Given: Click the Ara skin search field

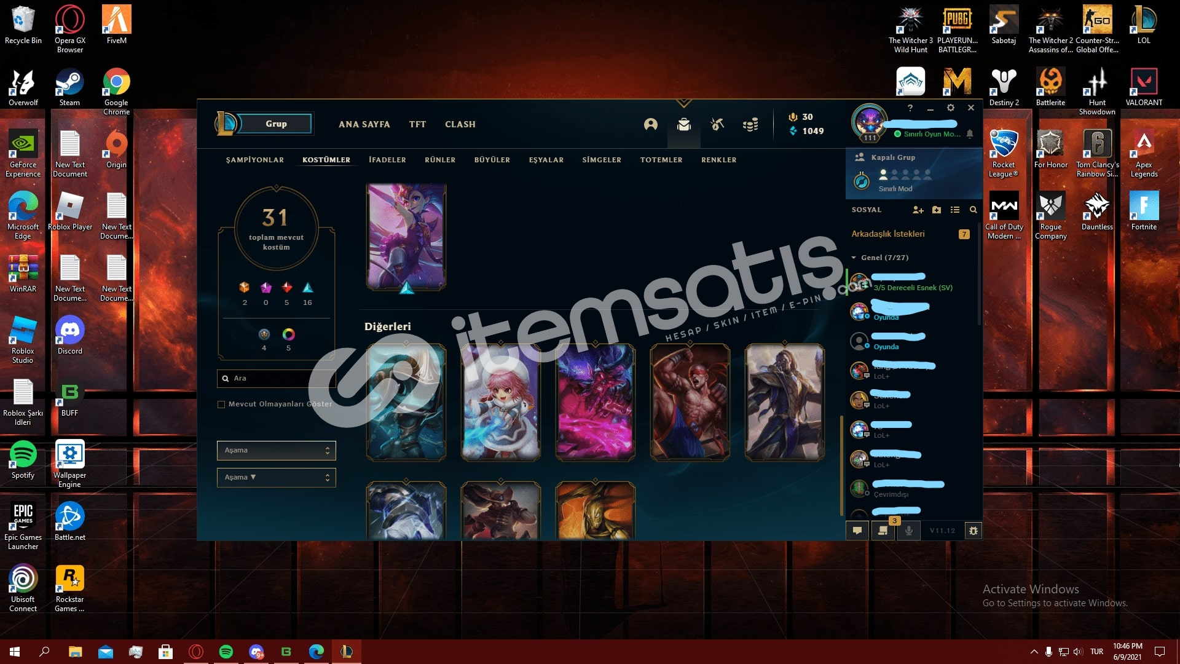Looking at the screenshot, I should 276,379.
